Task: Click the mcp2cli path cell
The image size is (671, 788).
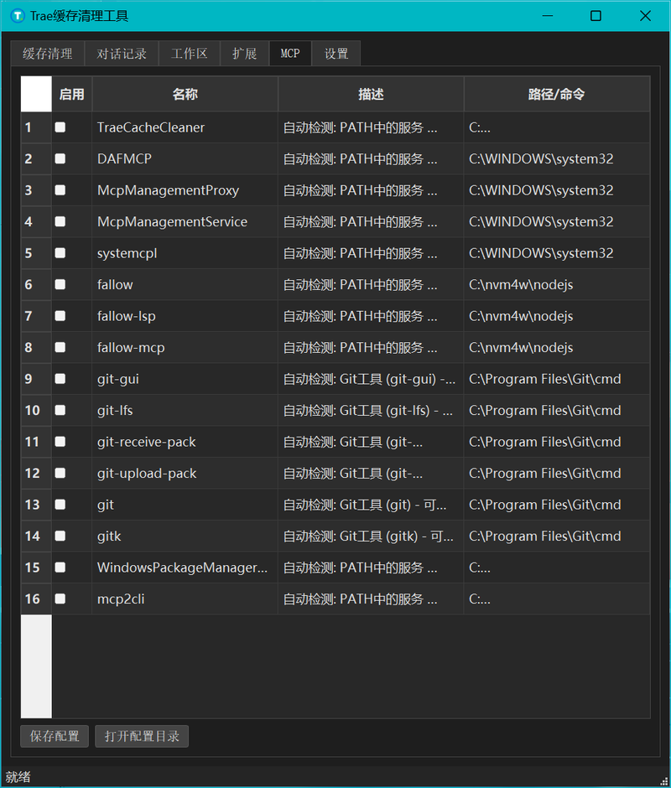Action: [x=557, y=599]
